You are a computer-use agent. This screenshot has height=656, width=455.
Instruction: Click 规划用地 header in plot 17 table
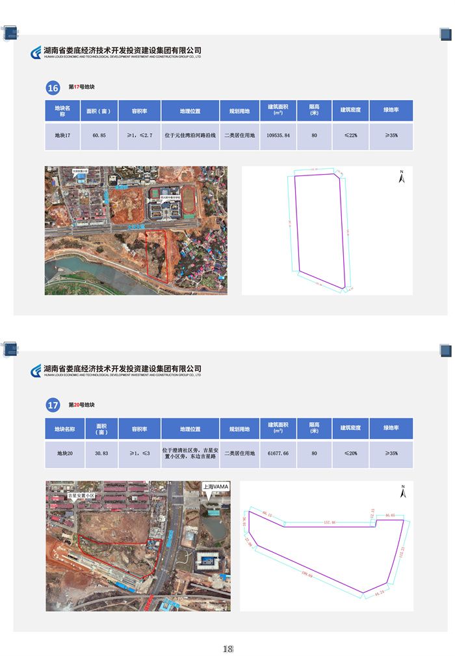(x=239, y=111)
